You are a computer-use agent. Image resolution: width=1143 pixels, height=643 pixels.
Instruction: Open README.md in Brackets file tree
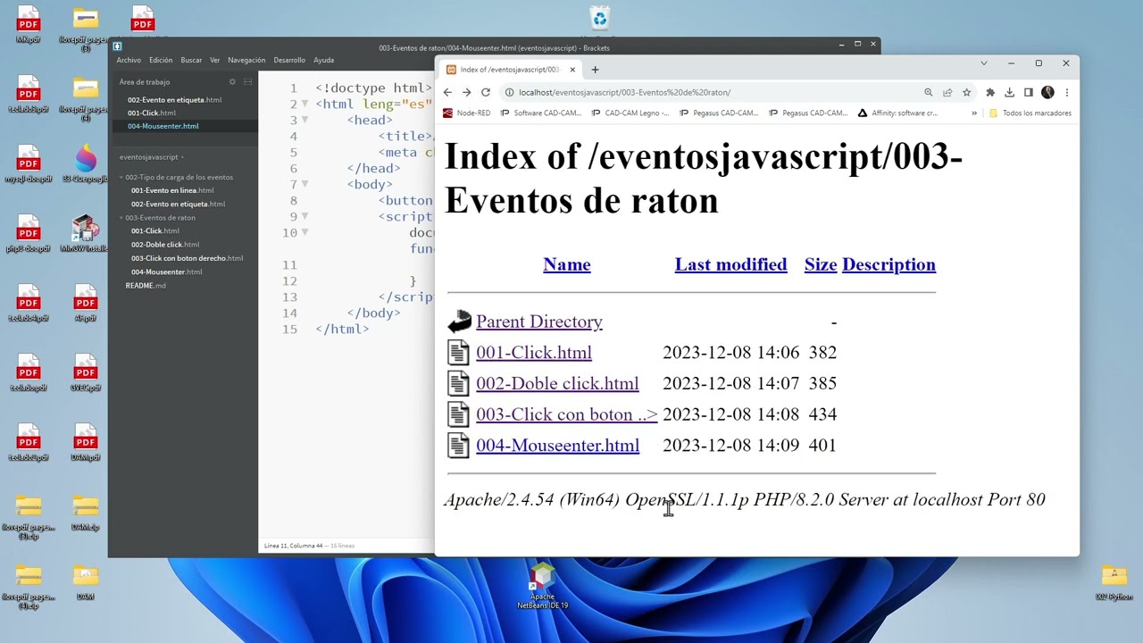pos(146,286)
